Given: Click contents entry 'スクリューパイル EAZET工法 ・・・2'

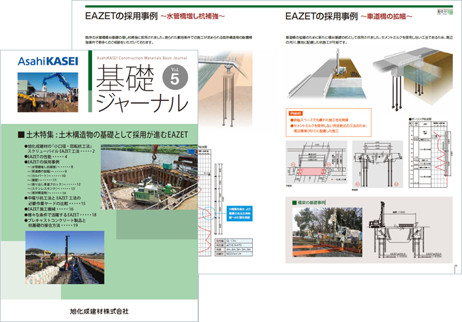Looking at the screenshot, I should [x=61, y=151].
